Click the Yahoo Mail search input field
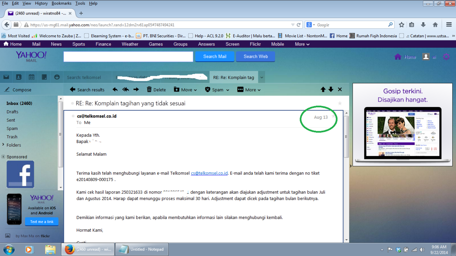 point(128,57)
